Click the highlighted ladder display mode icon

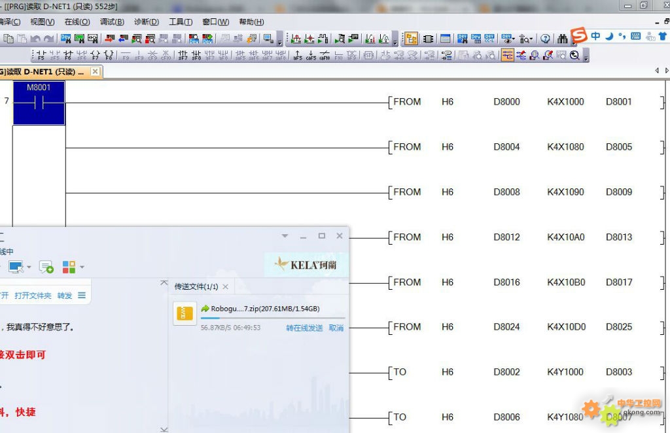pos(507,55)
